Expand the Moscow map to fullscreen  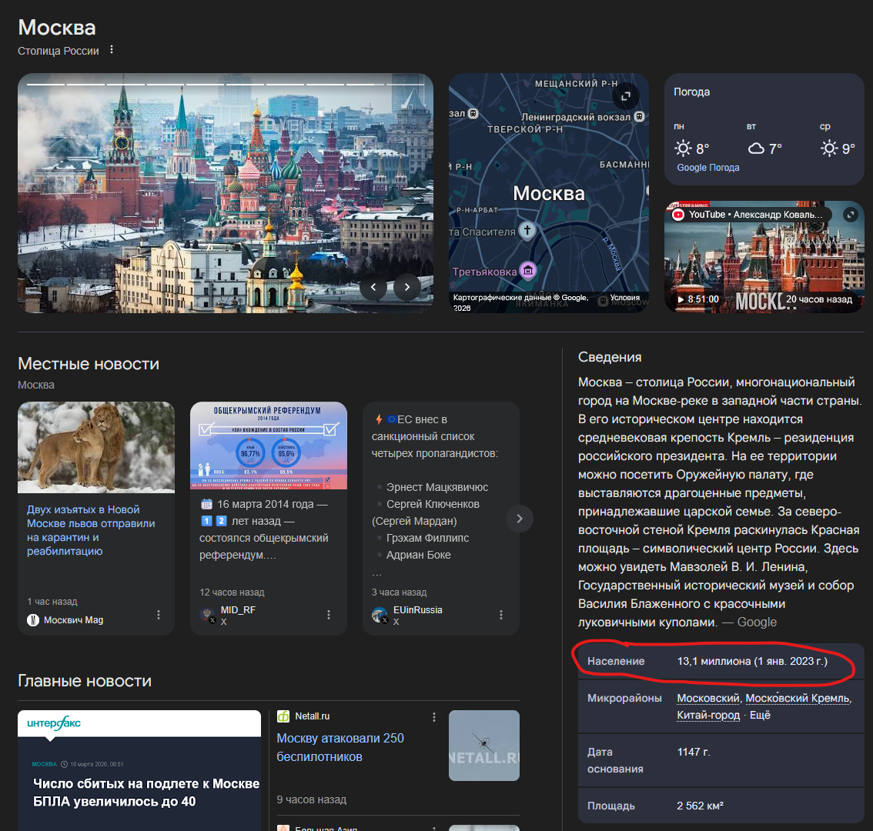626,96
